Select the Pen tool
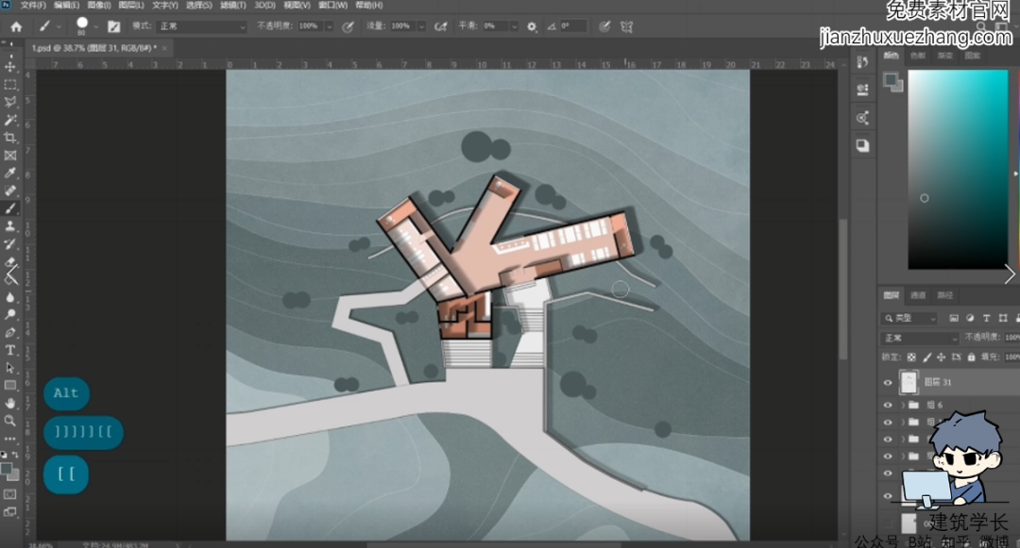 10,332
